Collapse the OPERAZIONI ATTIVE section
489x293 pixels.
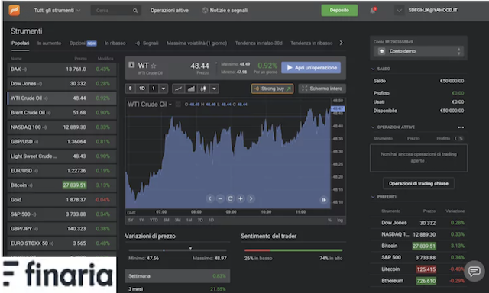(x=373, y=127)
